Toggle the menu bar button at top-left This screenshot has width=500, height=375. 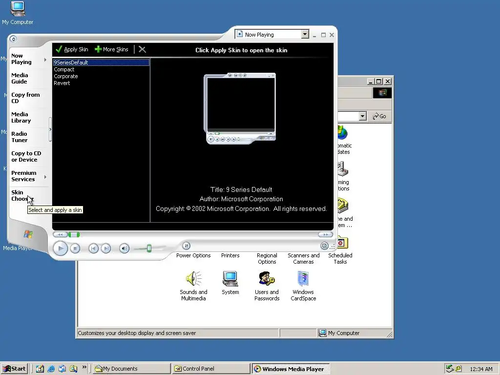point(13,39)
